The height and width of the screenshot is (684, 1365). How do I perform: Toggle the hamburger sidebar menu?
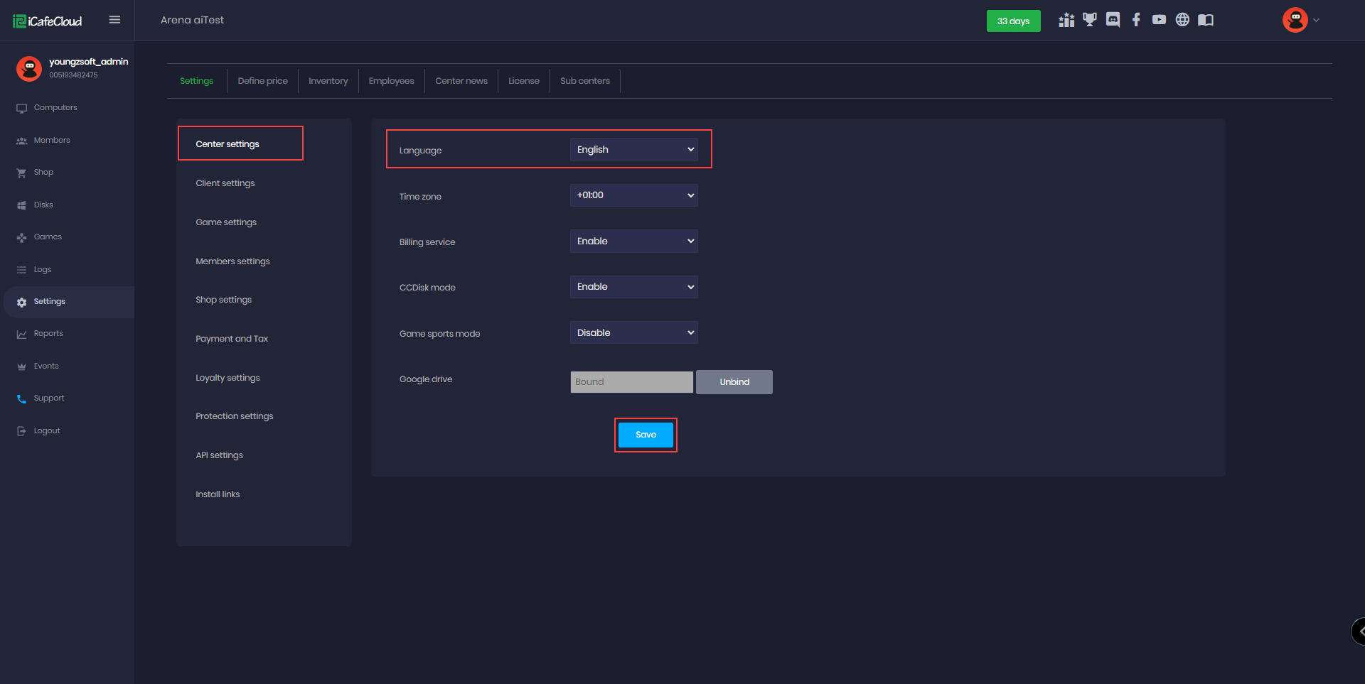[114, 20]
